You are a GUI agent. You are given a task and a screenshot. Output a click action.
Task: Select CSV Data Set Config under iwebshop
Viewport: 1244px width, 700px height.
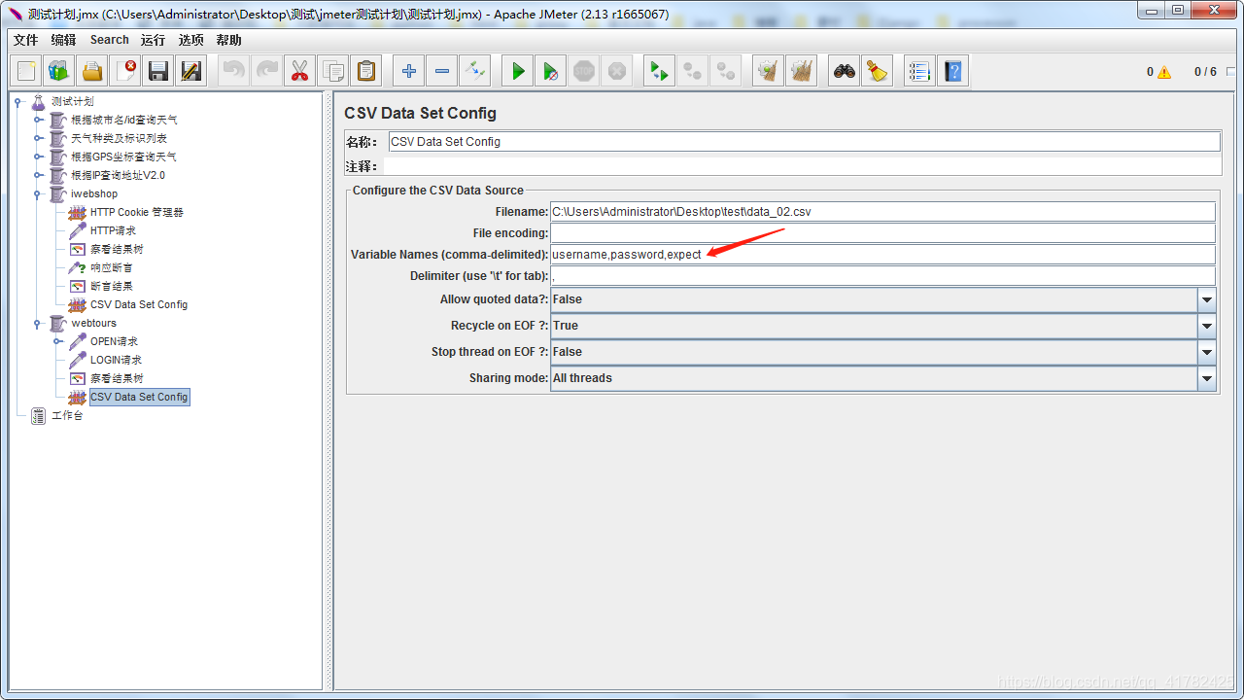point(139,304)
